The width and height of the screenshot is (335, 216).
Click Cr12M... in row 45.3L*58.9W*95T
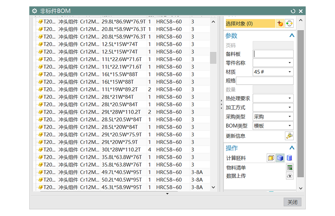click(x=90, y=187)
